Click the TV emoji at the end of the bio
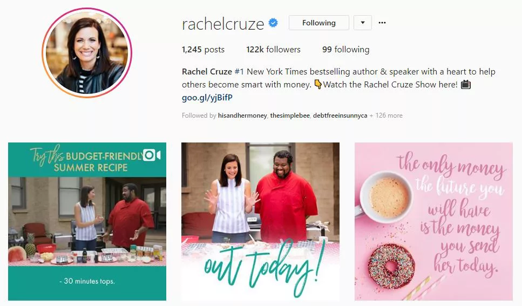The image size is (522, 306). click(x=466, y=85)
